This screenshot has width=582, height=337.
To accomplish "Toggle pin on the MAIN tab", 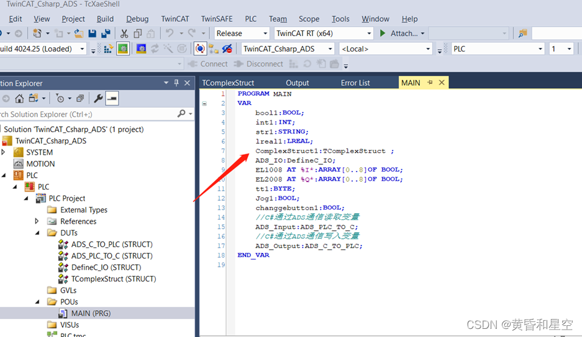I will coord(430,83).
